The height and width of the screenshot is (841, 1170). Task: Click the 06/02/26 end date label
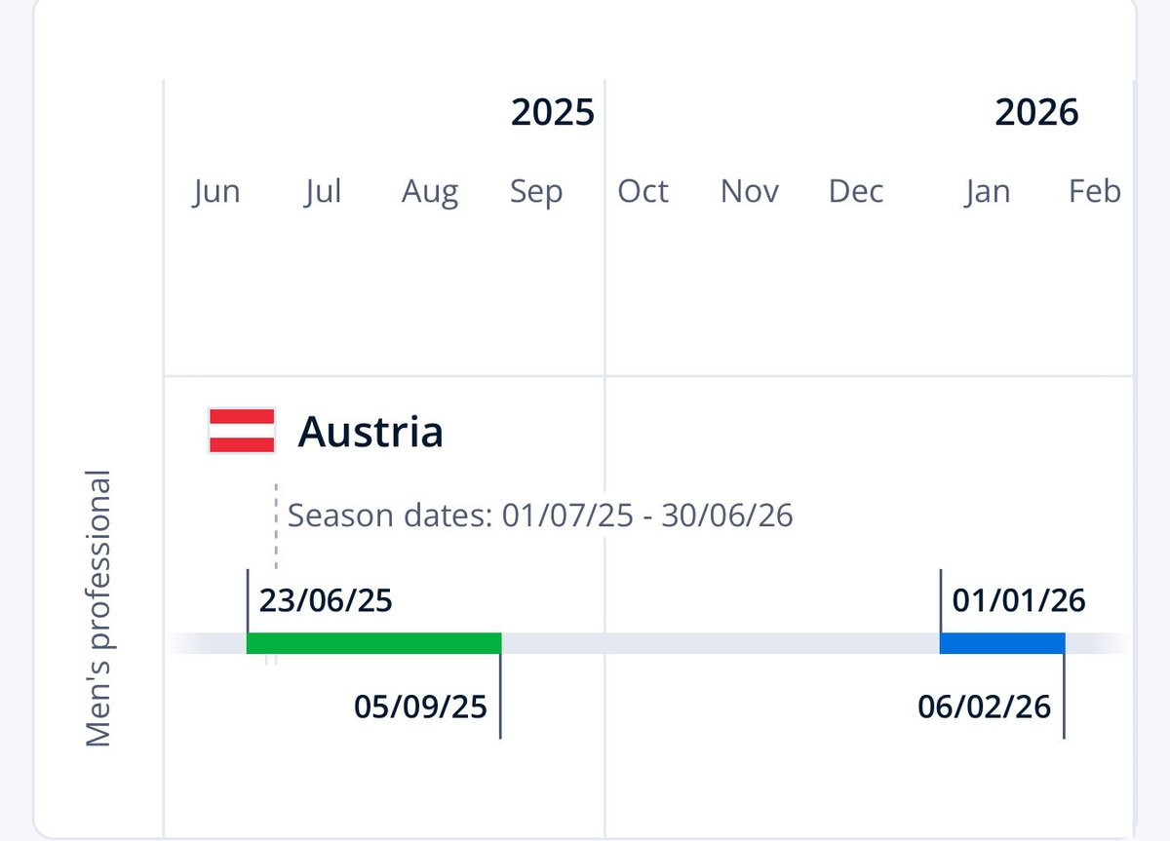coord(985,706)
